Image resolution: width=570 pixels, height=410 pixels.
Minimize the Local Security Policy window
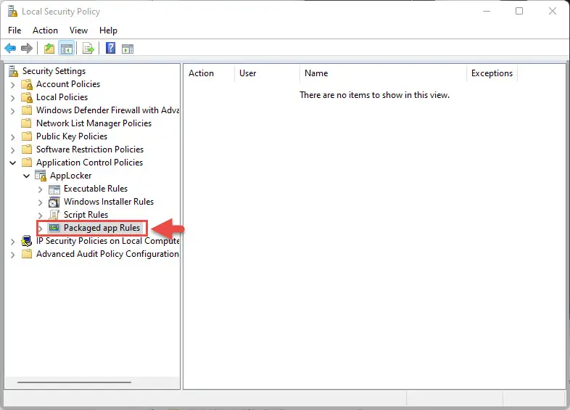point(487,12)
